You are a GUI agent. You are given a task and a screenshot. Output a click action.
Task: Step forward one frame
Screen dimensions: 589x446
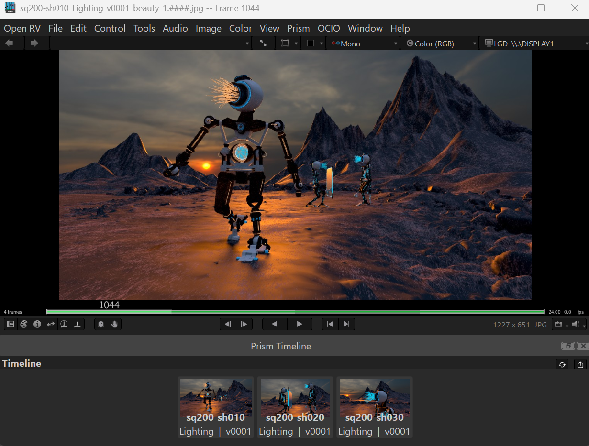tap(244, 324)
